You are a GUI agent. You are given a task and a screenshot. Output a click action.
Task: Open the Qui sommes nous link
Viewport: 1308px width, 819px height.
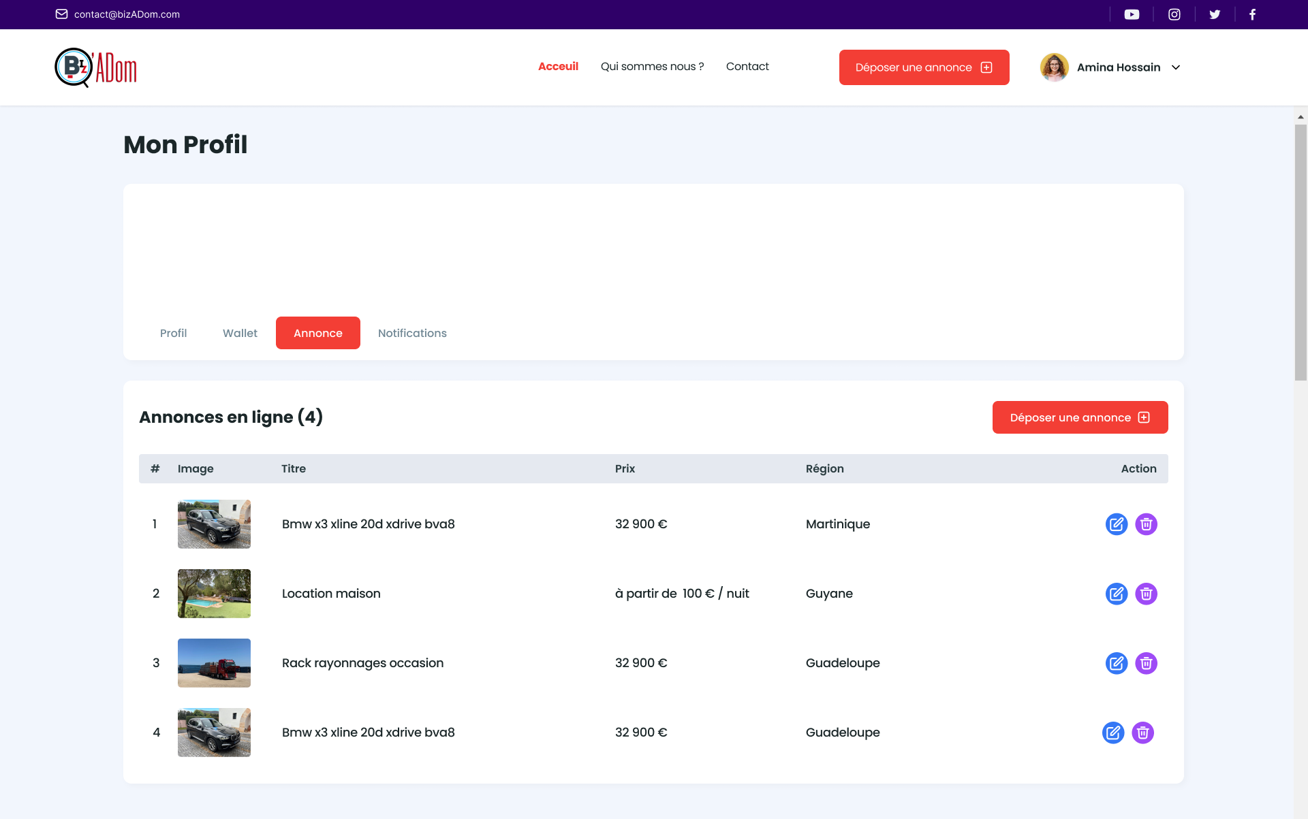[x=652, y=66]
